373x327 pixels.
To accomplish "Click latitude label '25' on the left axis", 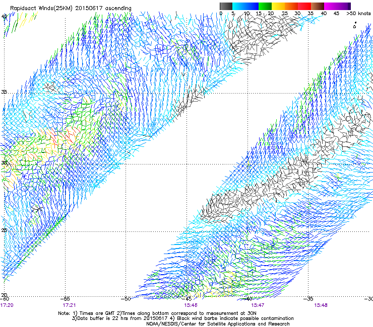I will pos(4,230).
